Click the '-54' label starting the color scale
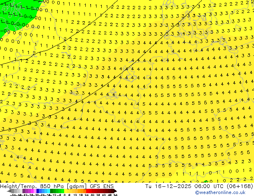Image resolution: width=254 pixels, height=196 pixels. [x=13, y=195]
